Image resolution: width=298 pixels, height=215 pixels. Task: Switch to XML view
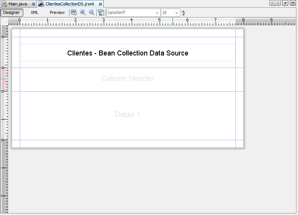35,12
